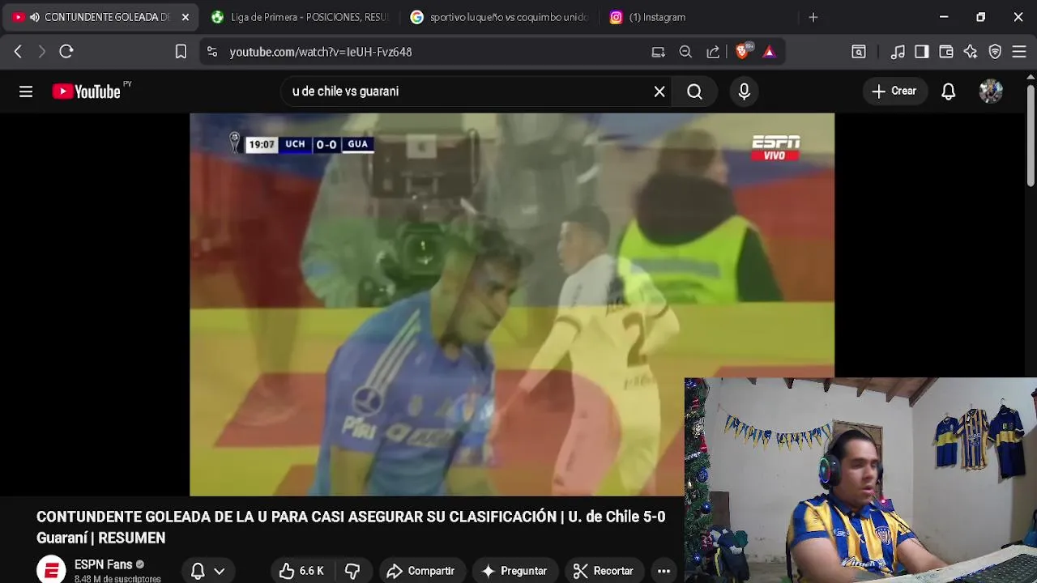Open the Preguntar AI button

click(515, 571)
